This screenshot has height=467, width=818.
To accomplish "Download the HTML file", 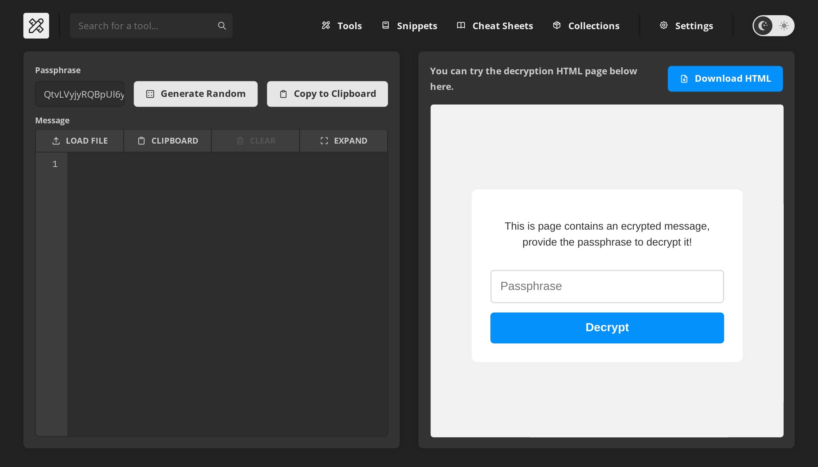I will tap(725, 79).
